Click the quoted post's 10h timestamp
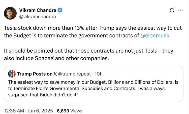 tap(98, 74)
